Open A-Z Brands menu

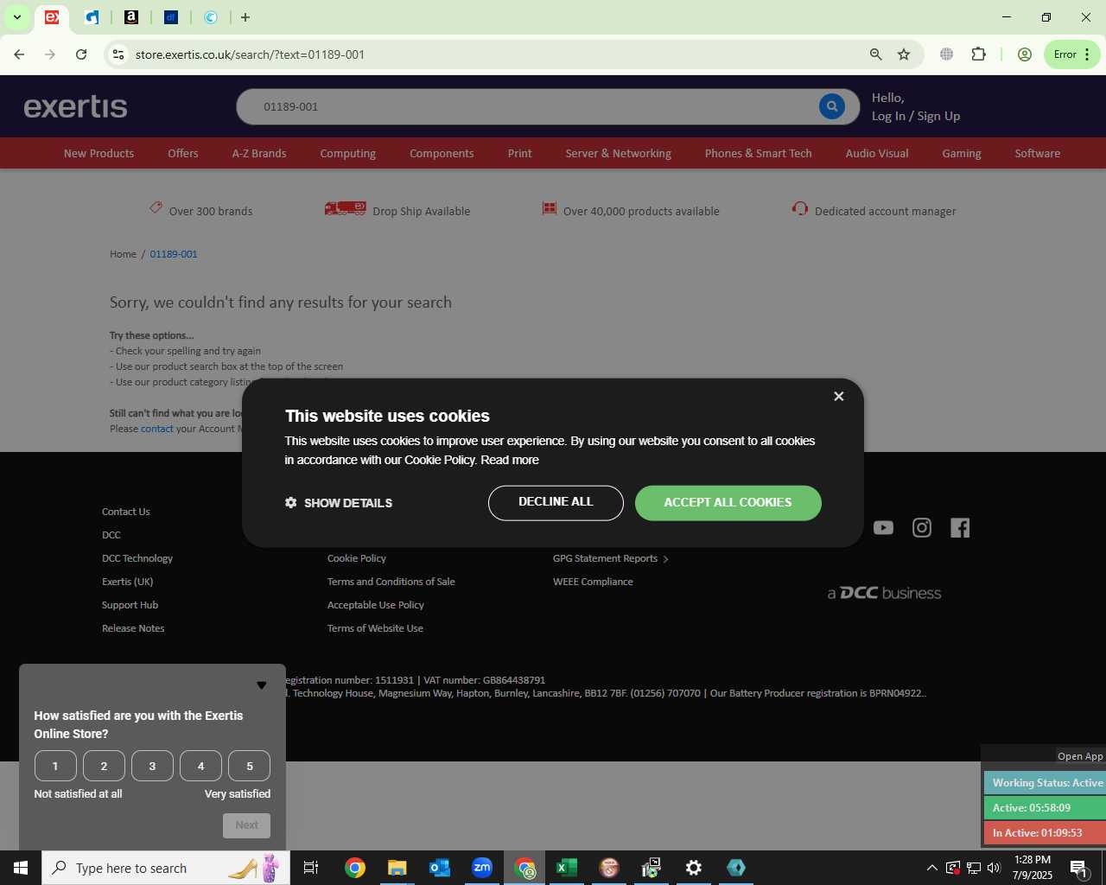click(259, 153)
